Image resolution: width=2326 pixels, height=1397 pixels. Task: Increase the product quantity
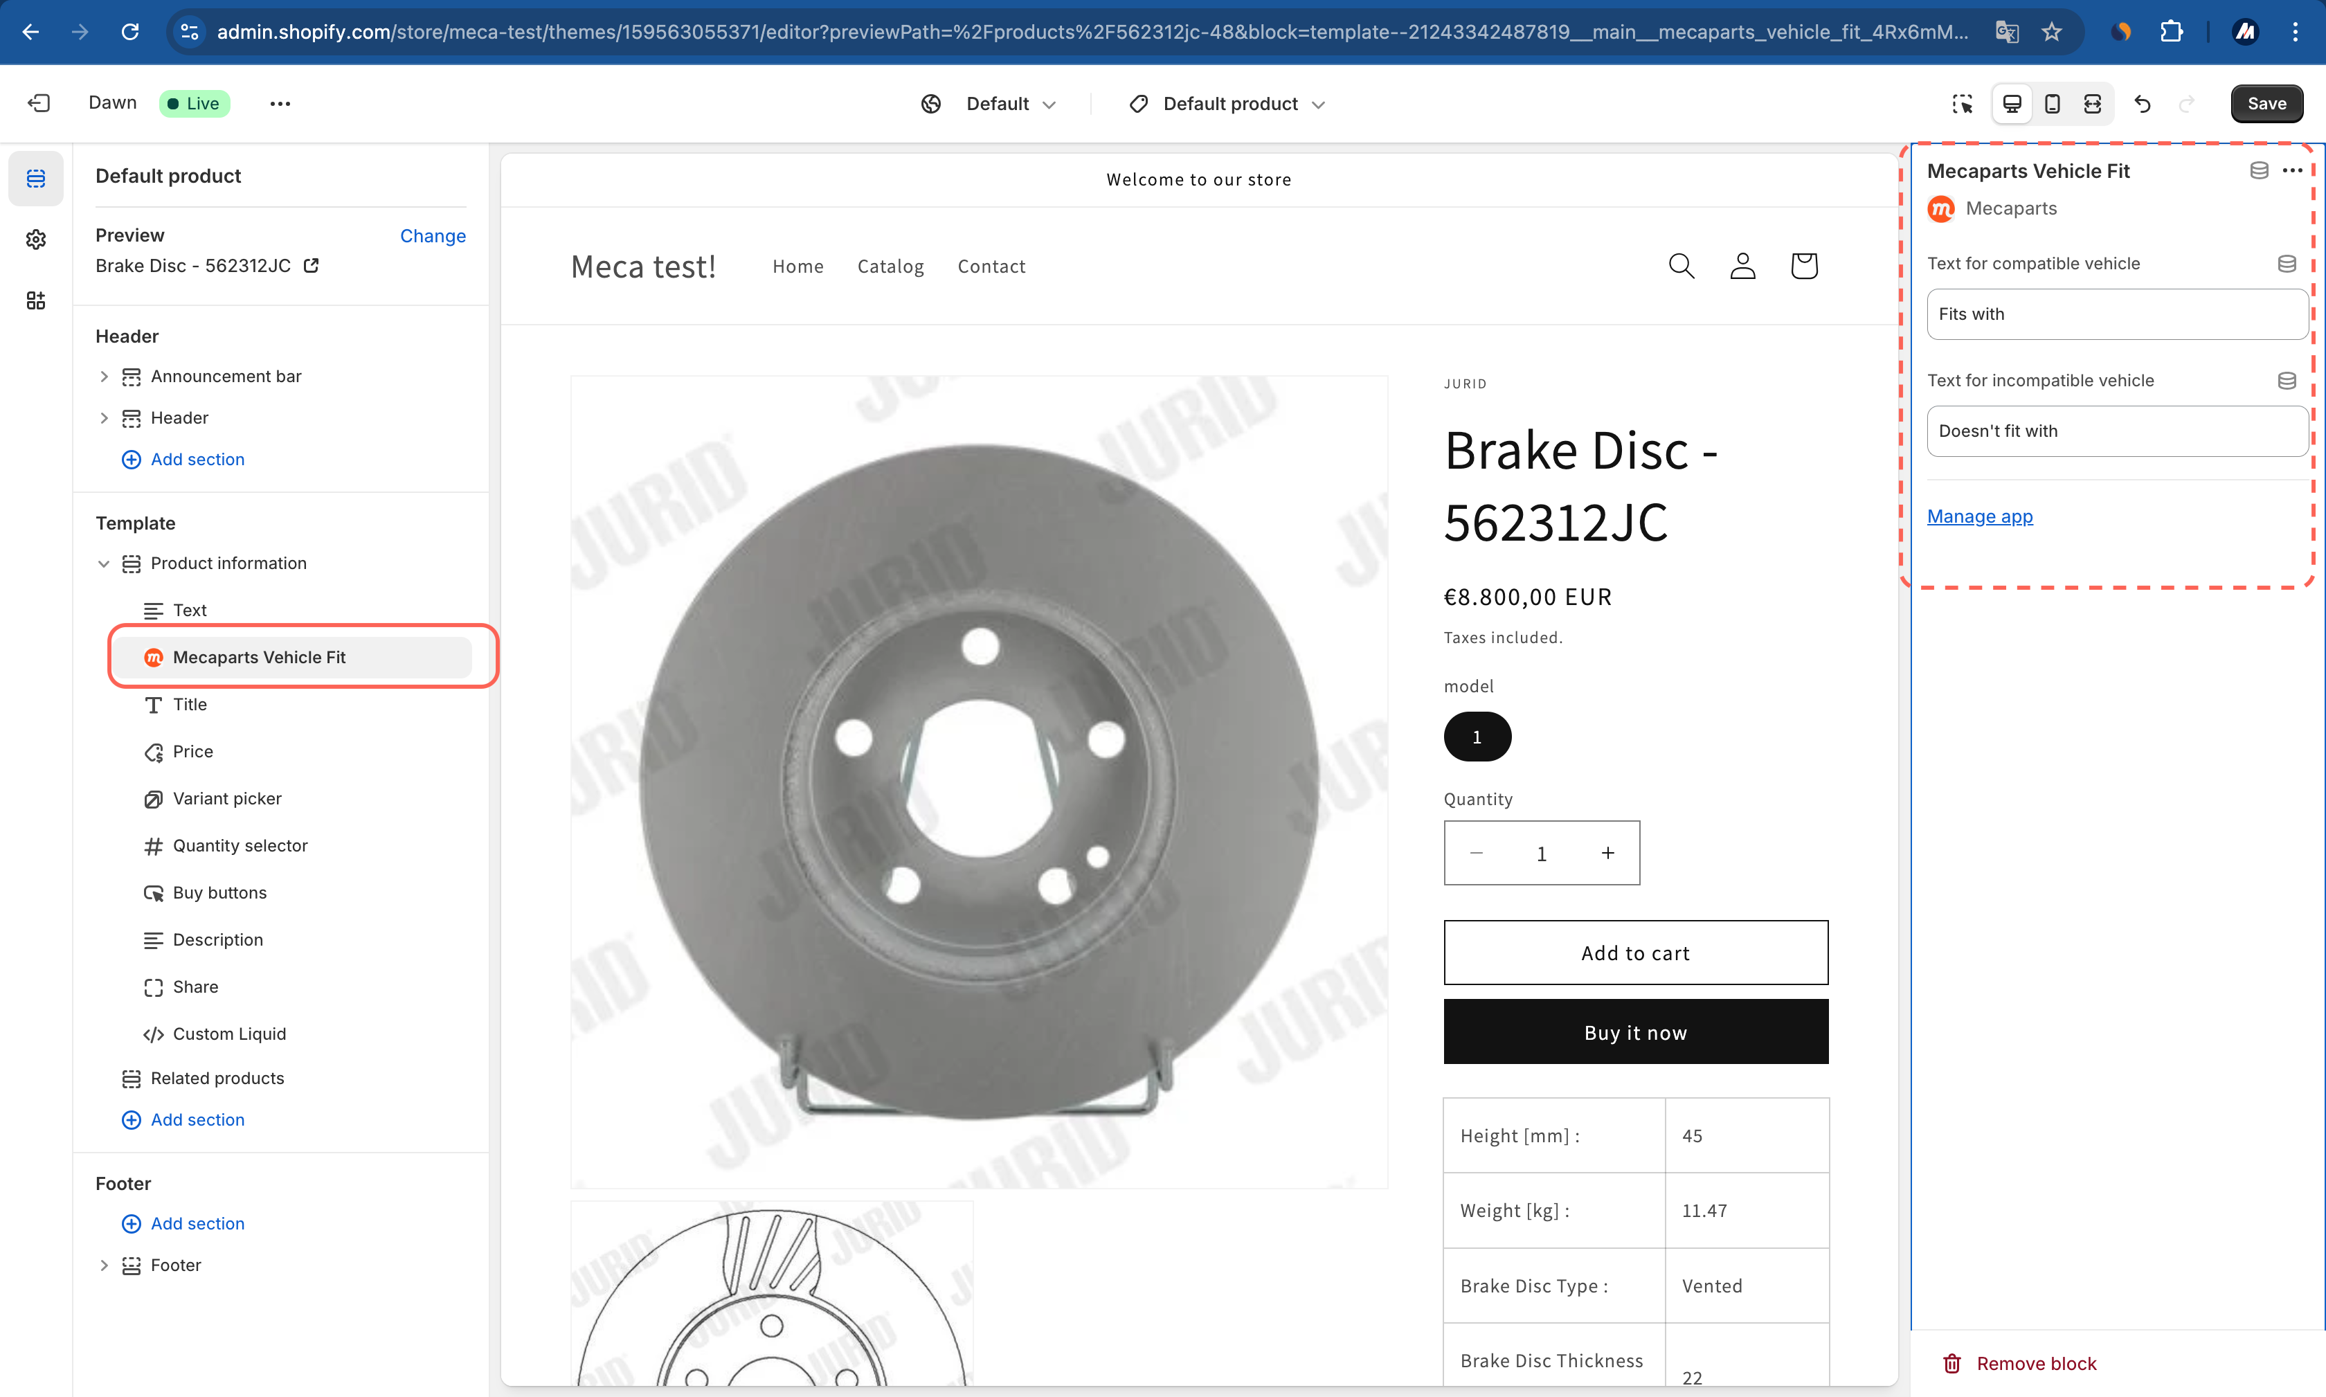pyautogui.click(x=1607, y=853)
